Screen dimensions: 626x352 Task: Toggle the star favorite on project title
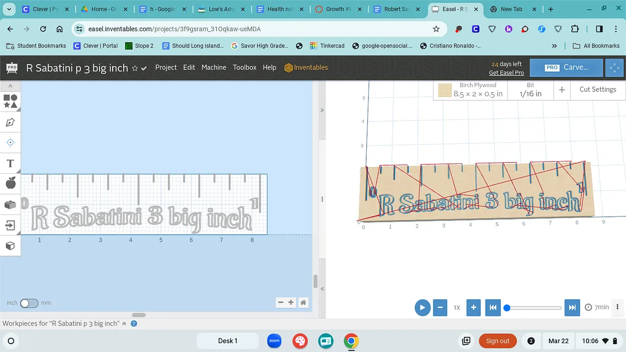click(135, 68)
